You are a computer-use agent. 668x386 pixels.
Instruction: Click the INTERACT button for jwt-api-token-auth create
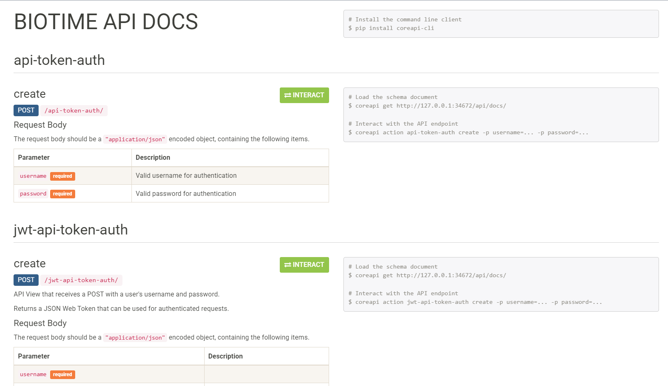[304, 265]
